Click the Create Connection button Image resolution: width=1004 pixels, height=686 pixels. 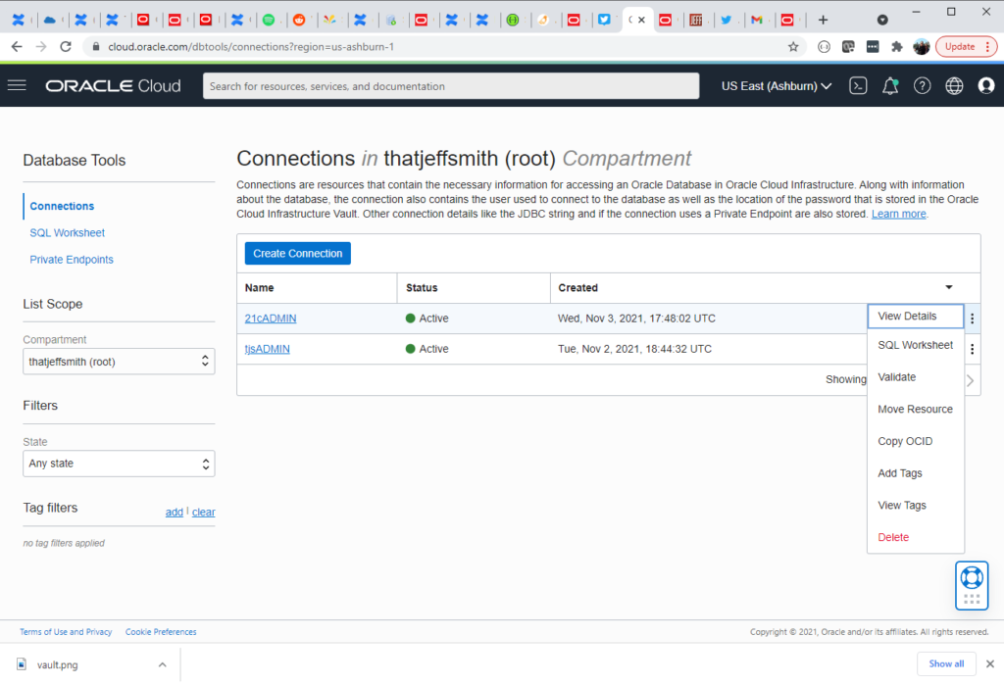[x=298, y=254]
